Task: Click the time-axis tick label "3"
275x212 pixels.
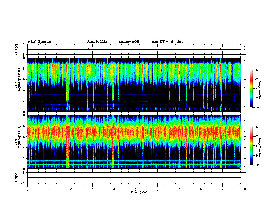Action: (x=92, y=189)
